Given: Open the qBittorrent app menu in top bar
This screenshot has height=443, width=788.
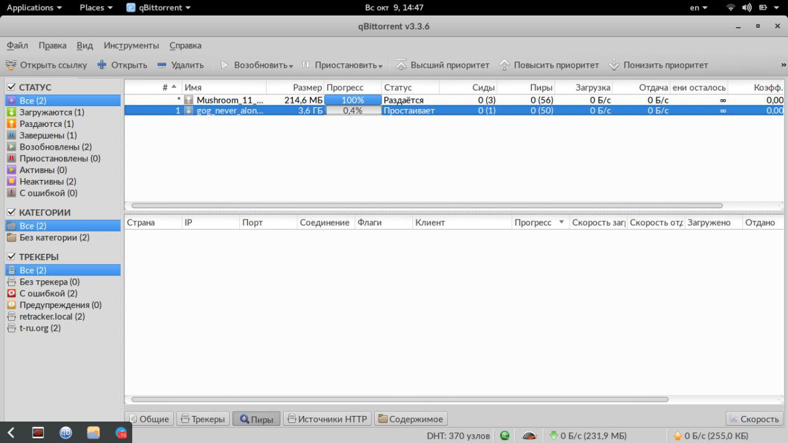Looking at the screenshot, I should point(159,7).
